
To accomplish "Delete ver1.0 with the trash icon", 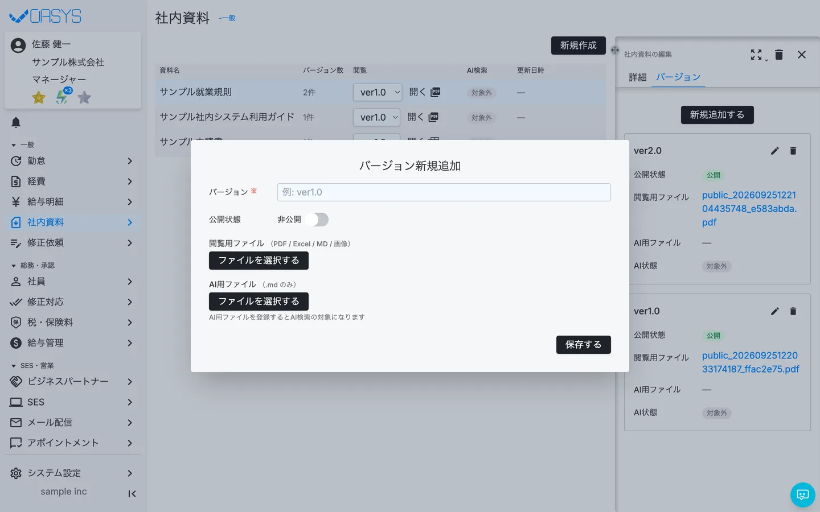I will (x=793, y=311).
